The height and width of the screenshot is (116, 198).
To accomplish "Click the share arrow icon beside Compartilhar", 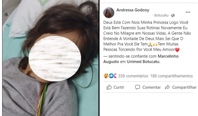I will [x=167, y=87].
